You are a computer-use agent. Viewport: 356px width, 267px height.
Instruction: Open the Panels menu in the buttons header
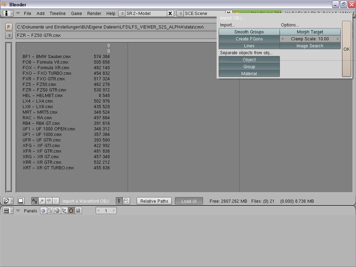31,211
